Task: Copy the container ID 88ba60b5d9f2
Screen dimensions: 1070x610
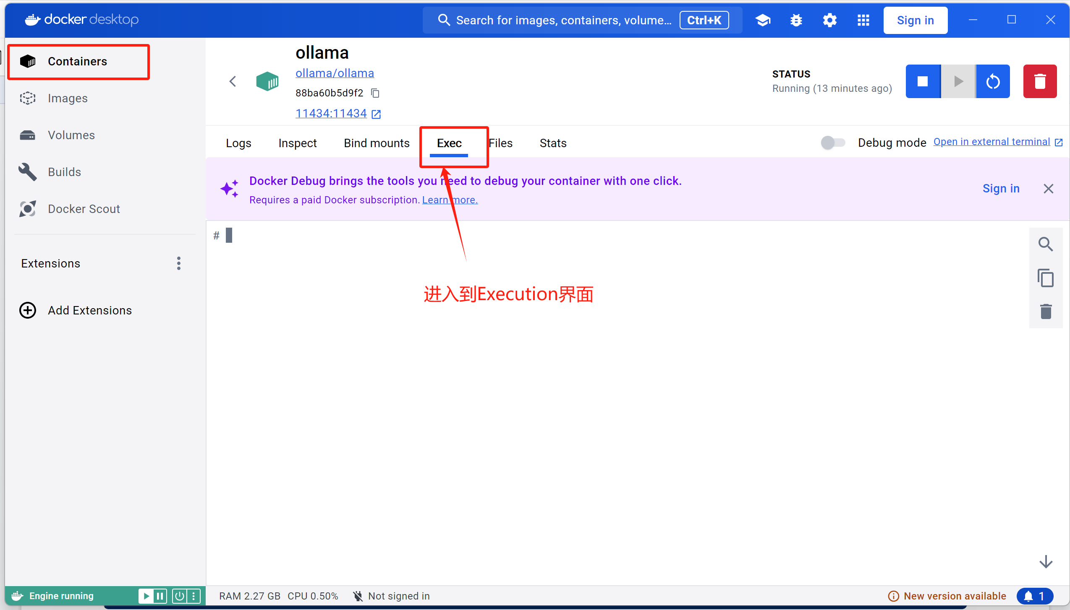Action: pos(375,93)
